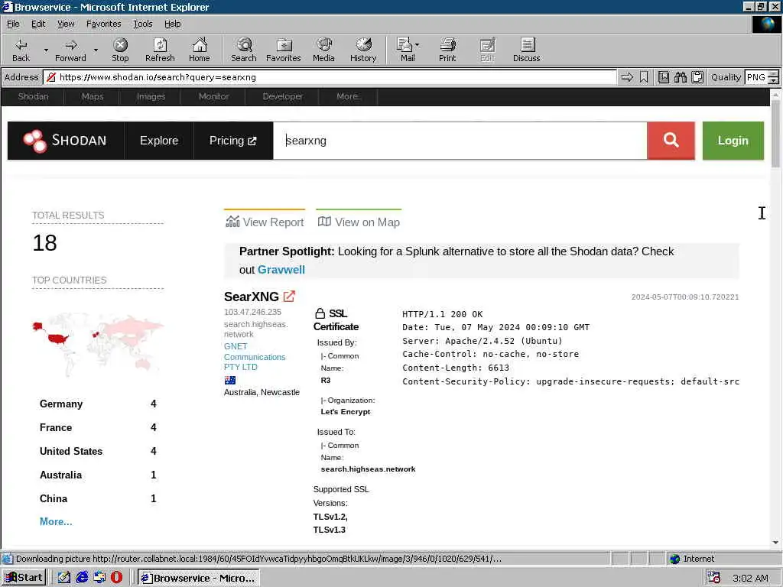Viewport: 783px width, 587px height.
Task: Select the Developer top nav tab
Action: coord(283,96)
